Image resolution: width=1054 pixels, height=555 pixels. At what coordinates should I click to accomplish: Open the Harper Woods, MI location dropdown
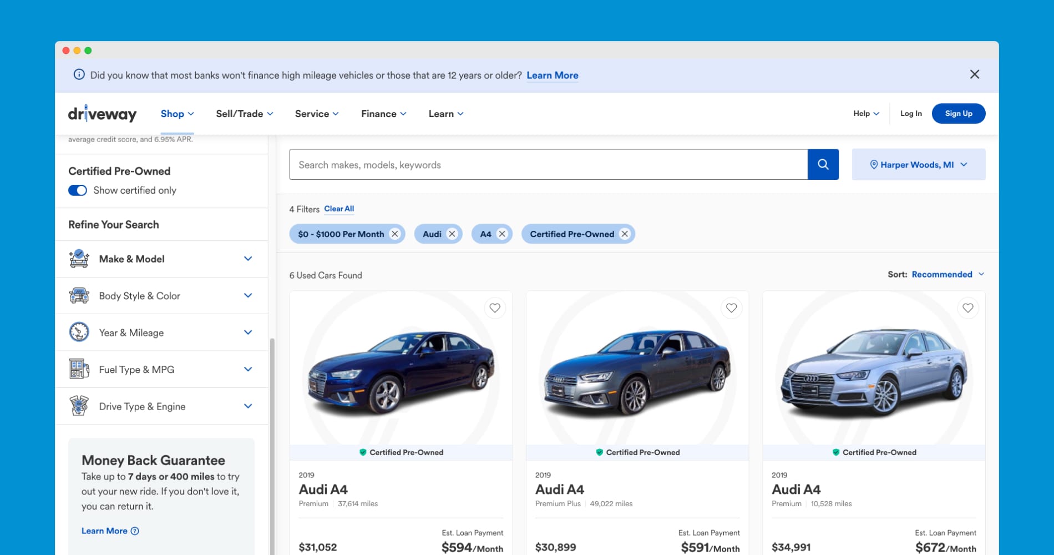click(918, 164)
